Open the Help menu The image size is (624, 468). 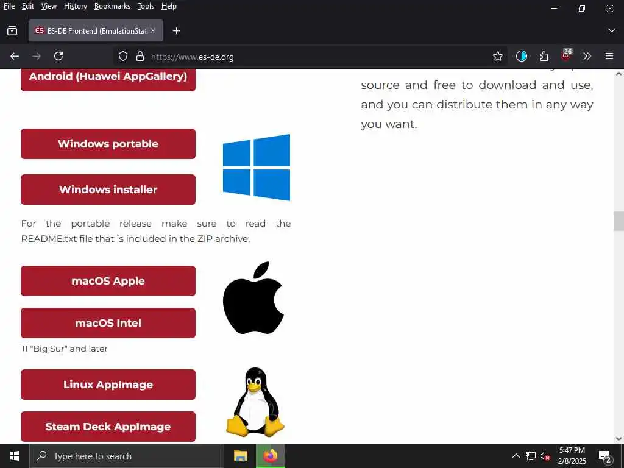[x=169, y=6]
